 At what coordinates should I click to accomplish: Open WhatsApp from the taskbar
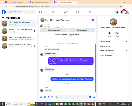53,104
